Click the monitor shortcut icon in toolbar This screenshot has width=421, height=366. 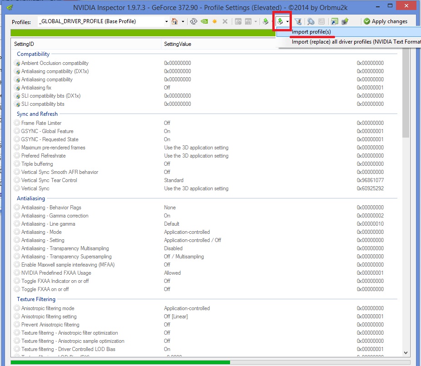coord(335,21)
